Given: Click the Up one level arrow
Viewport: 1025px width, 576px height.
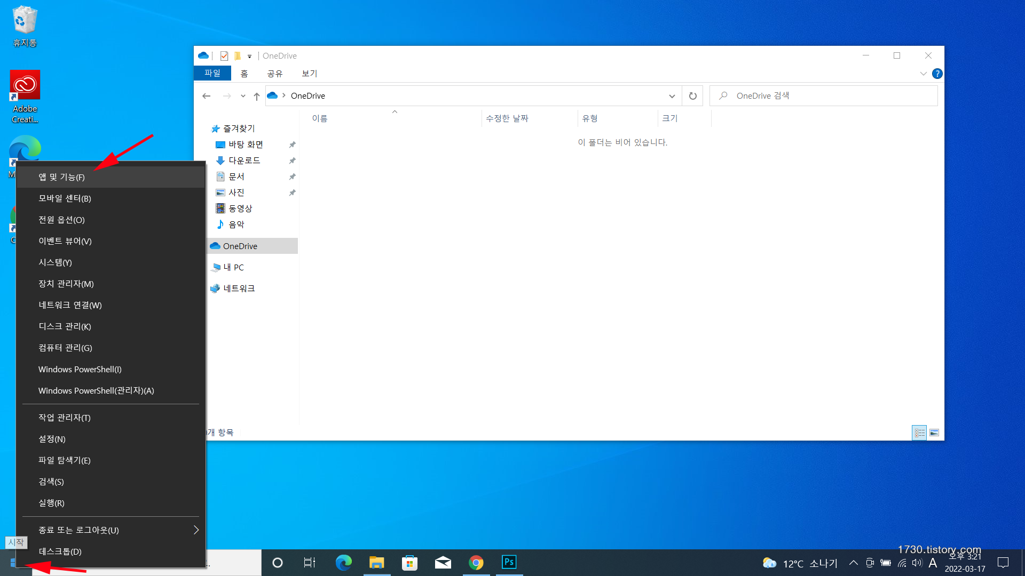Looking at the screenshot, I should pos(257,96).
